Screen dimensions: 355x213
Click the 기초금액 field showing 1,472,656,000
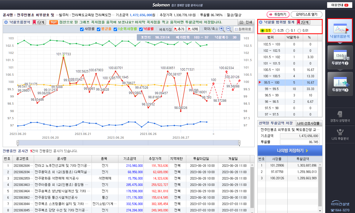[300, 136]
